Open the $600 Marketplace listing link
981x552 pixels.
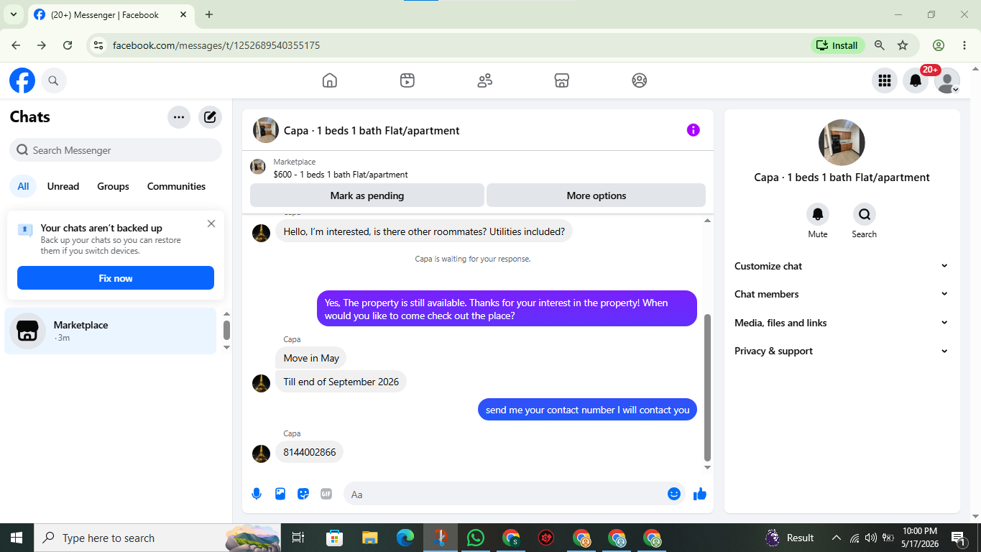pyautogui.click(x=340, y=175)
